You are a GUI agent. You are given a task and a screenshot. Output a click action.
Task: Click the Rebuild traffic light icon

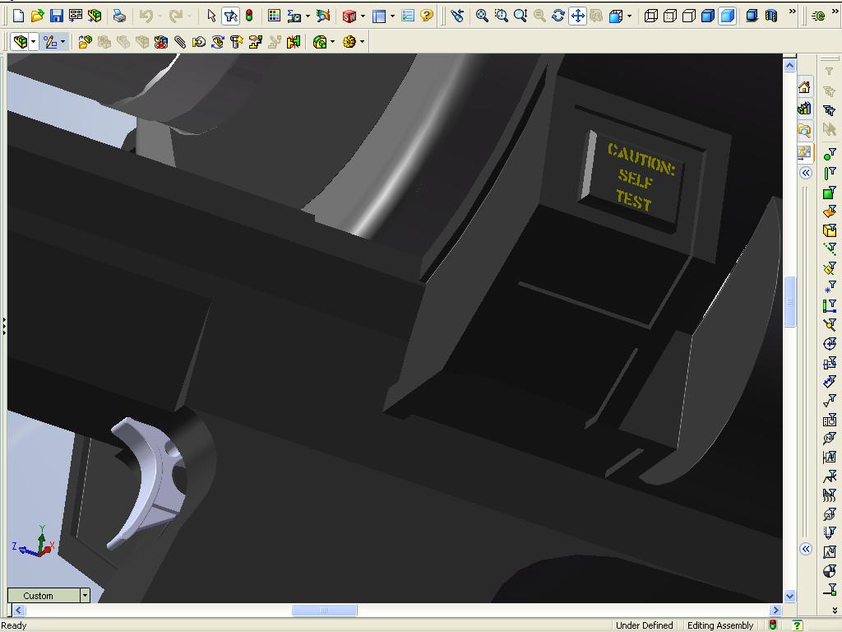point(249,16)
